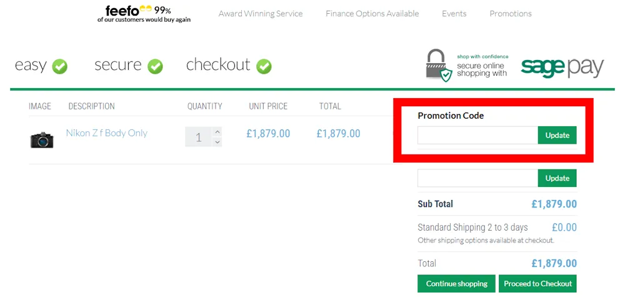Focus the Promotion Code input field
This screenshot has width=625, height=300.
[477, 135]
